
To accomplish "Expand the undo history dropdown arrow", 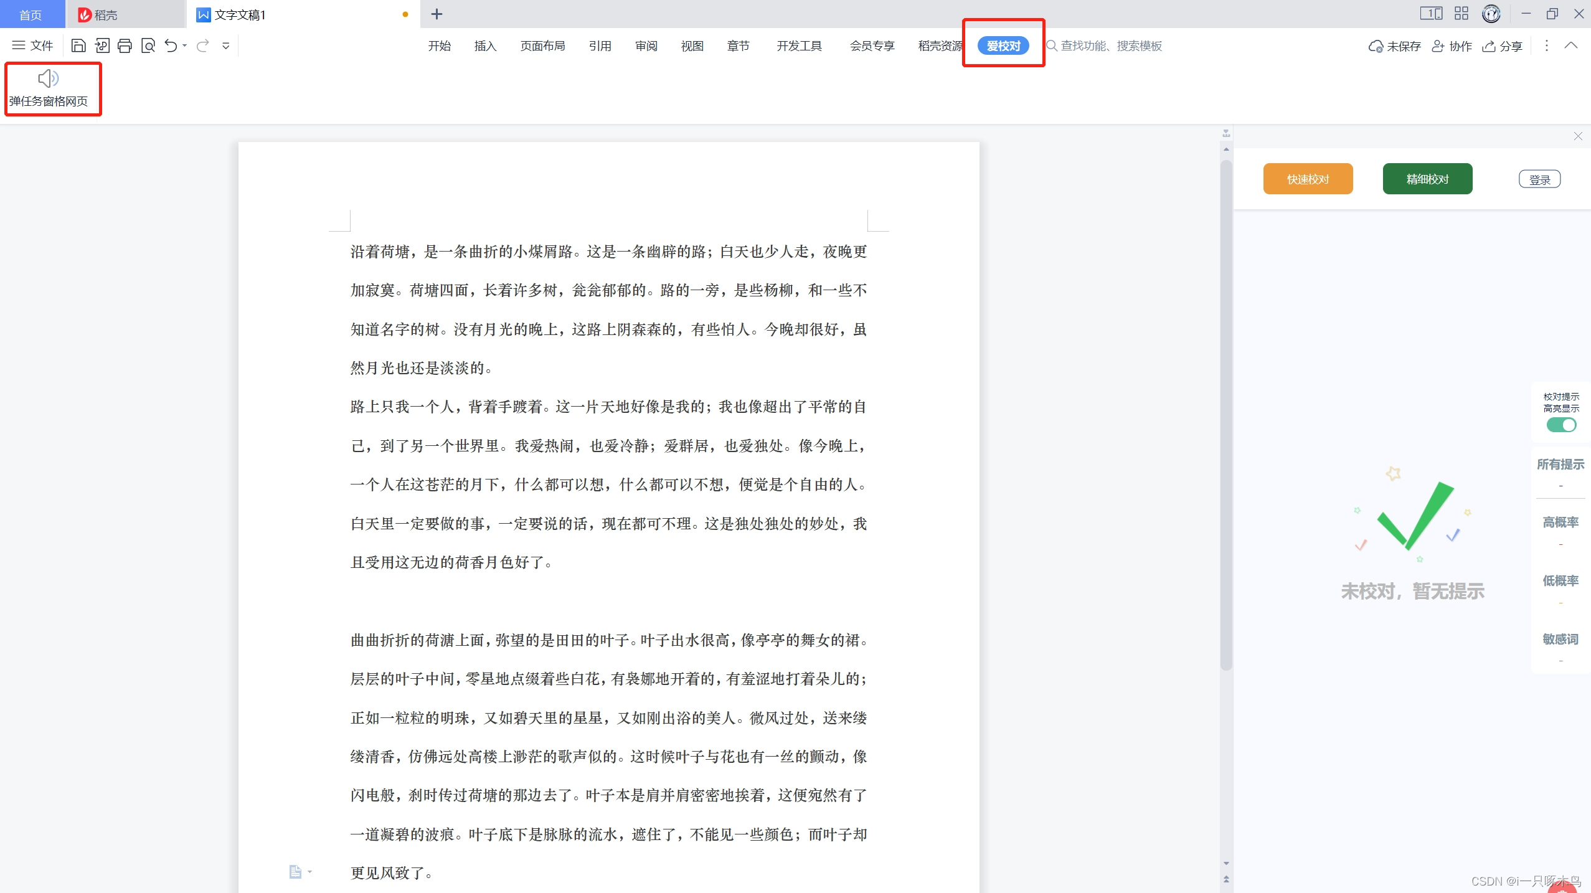I will click(185, 45).
